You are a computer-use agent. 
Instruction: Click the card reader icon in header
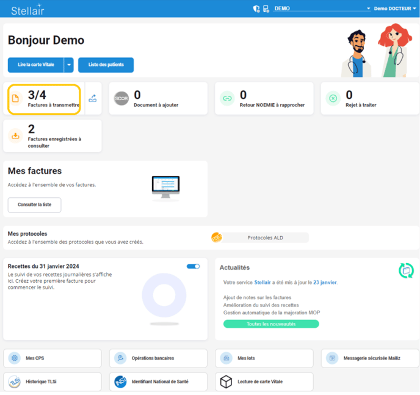point(266,9)
